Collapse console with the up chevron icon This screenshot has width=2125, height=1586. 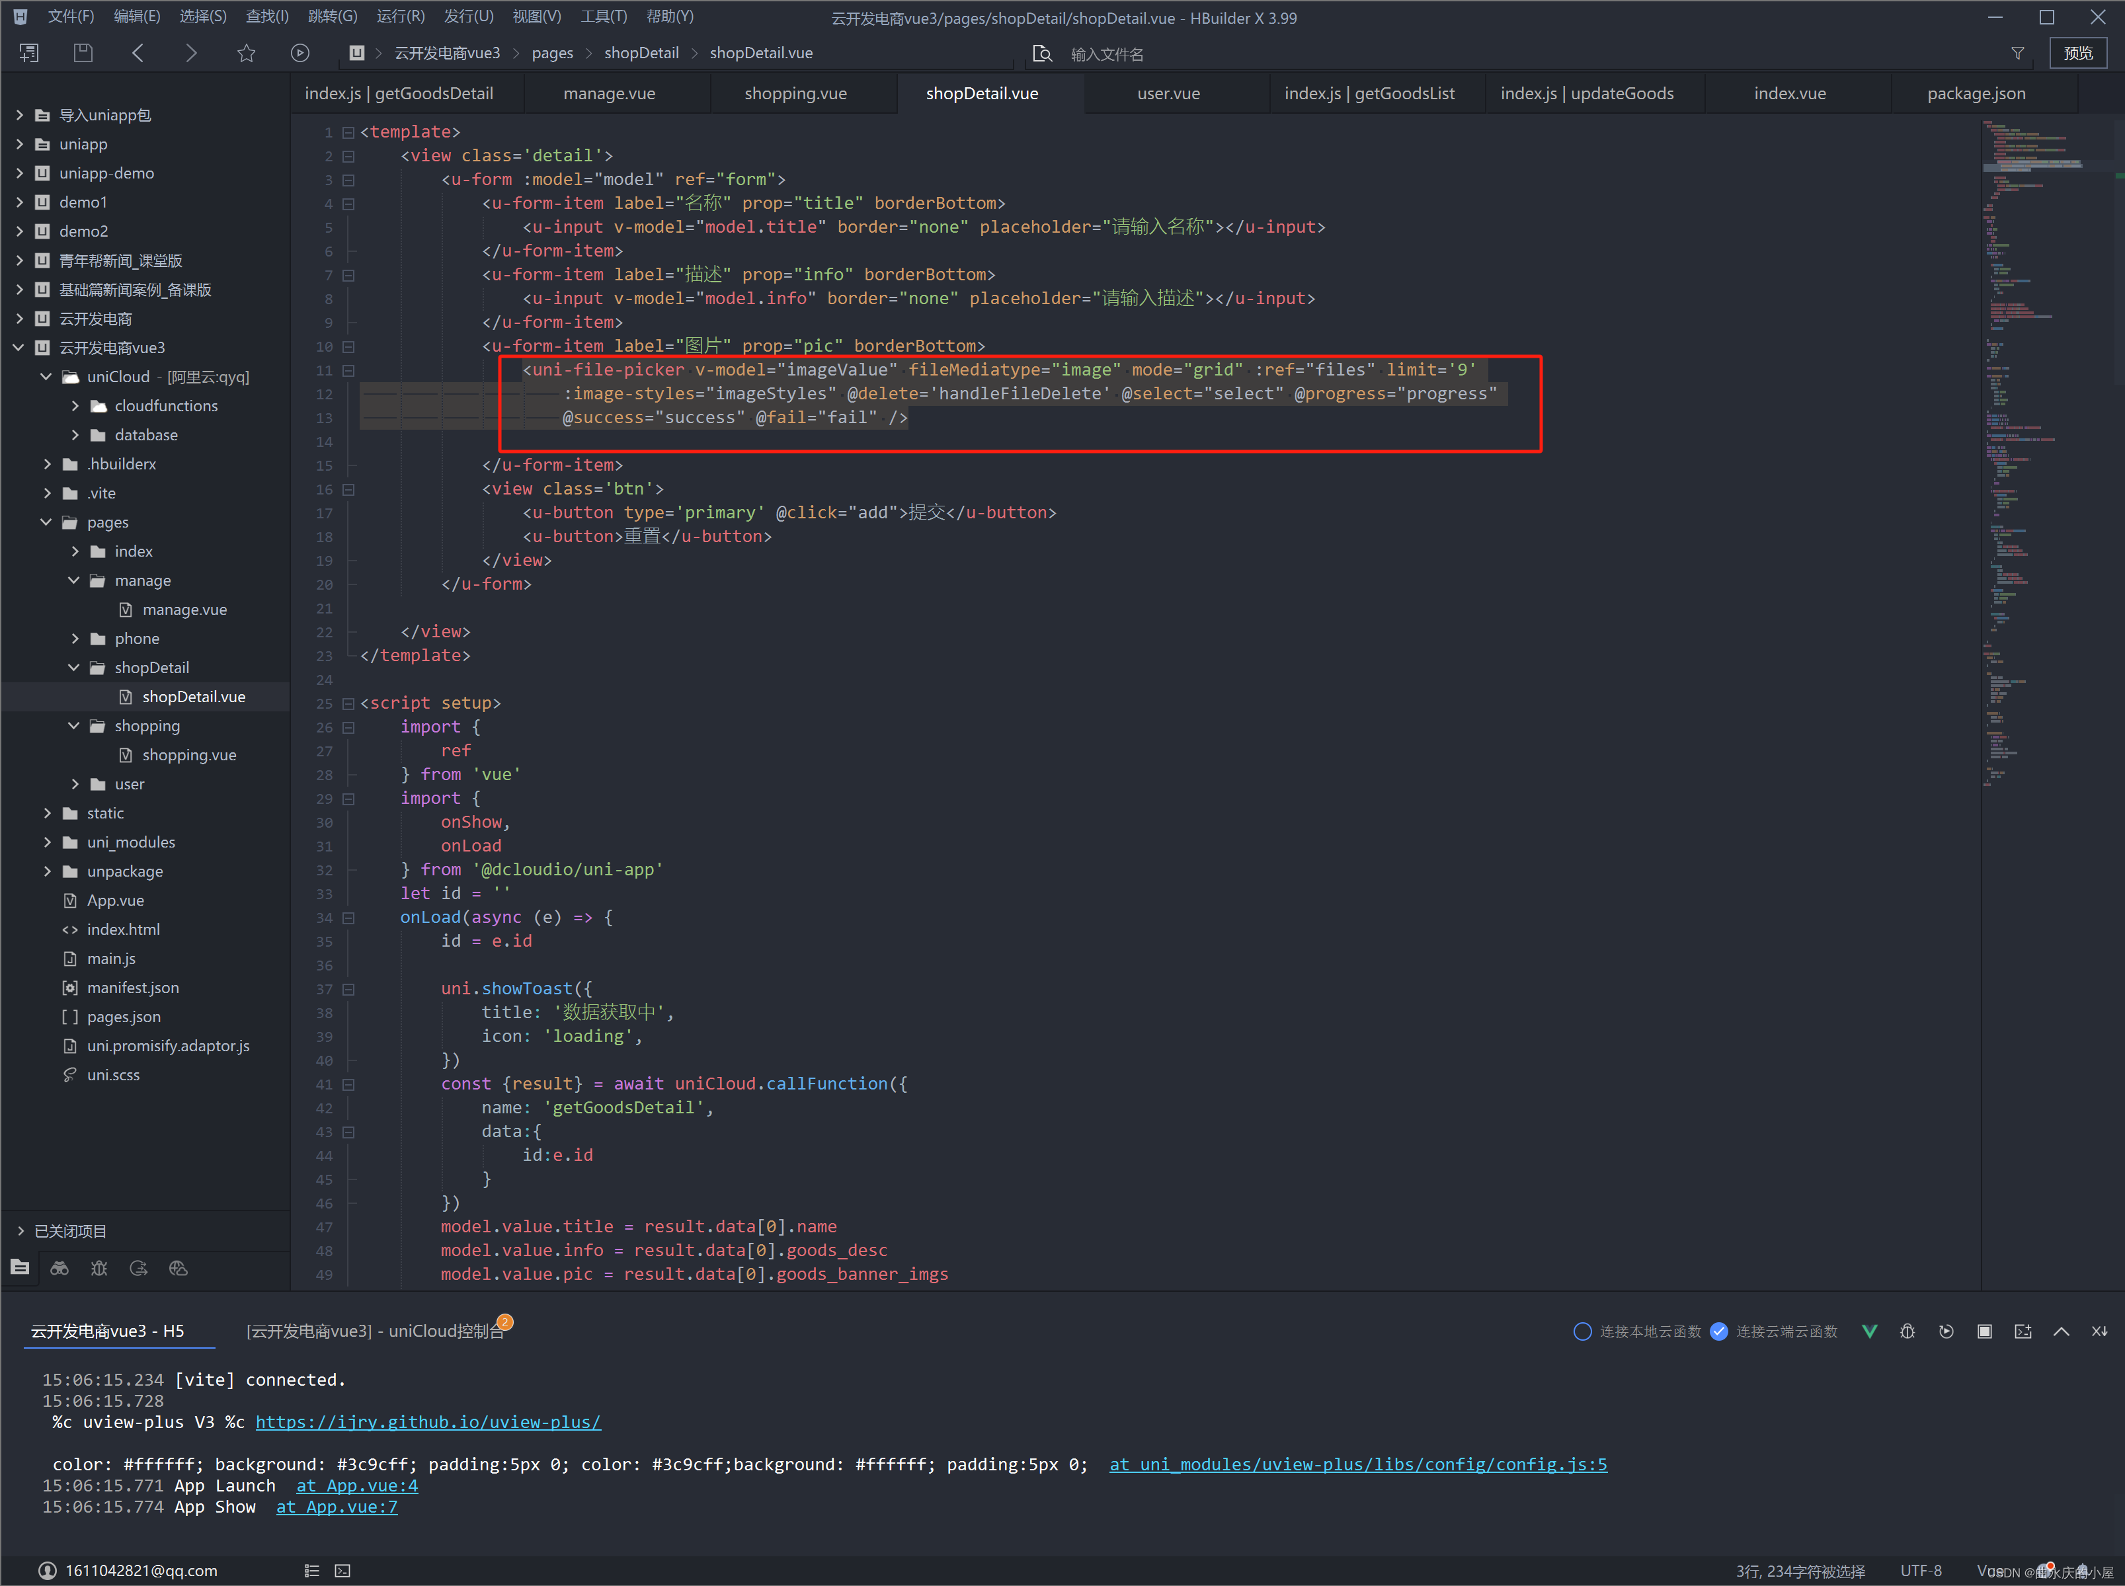tap(2061, 1331)
